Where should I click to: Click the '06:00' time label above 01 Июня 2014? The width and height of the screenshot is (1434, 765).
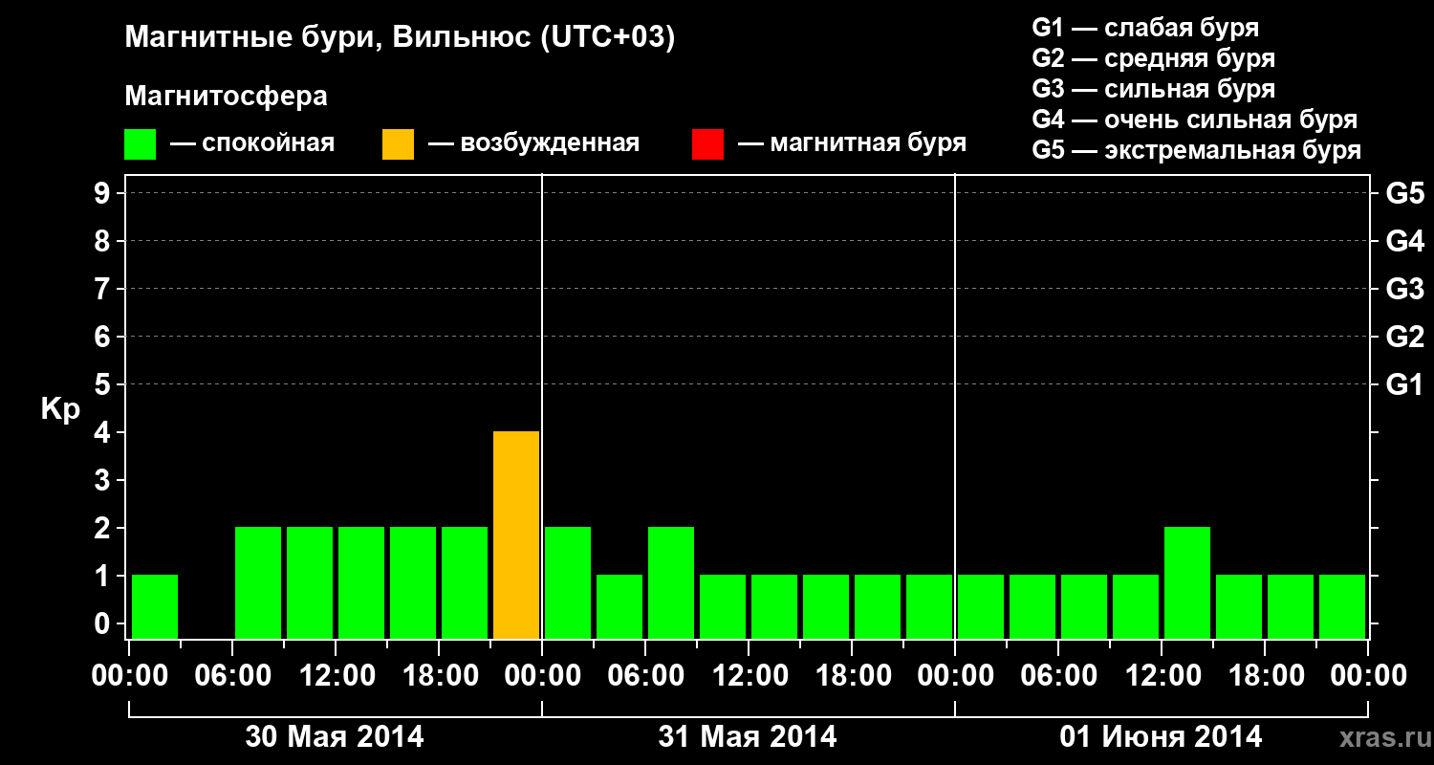(1058, 675)
